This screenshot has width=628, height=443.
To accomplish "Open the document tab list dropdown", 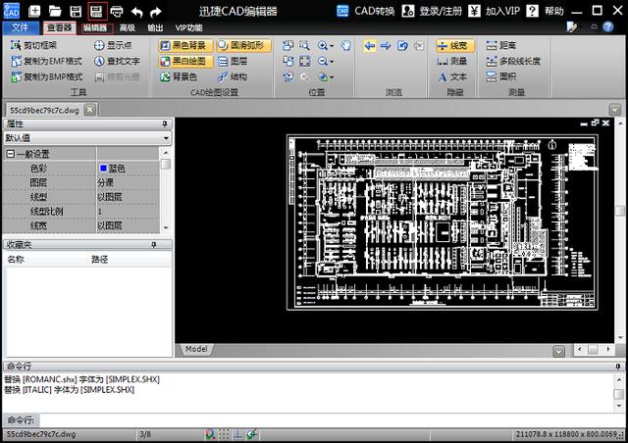I will click(615, 109).
